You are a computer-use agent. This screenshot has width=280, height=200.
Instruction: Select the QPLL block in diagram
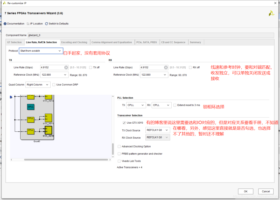tap(31, 107)
